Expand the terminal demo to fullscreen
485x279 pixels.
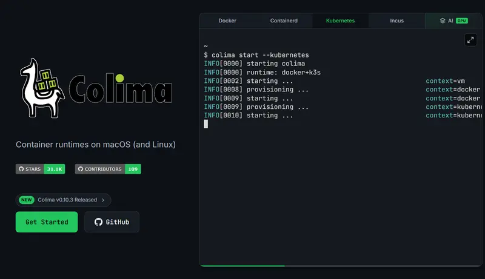470,40
